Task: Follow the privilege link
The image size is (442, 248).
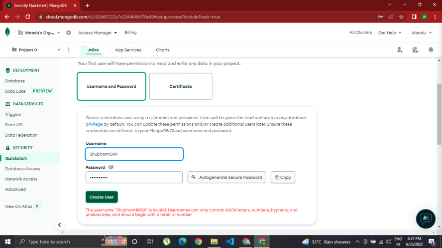Action: point(94,124)
